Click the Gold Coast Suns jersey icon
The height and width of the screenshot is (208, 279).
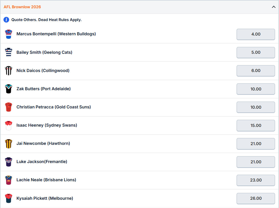tap(9, 107)
